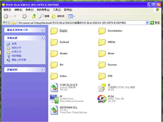The width and height of the screenshot is (163, 122).
Task: Open the Net folder icon
Action: pos(54,65)
